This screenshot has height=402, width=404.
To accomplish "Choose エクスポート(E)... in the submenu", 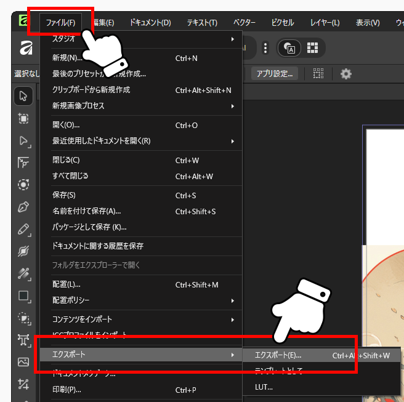I will tap(321, 355).
